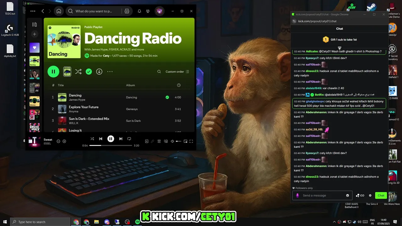Open File Explorer from the taskbar
This screenshot has width=402, height=226.
pyautogui.click(x=96, y=222)
